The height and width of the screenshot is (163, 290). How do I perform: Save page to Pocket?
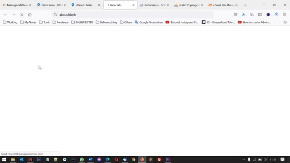click(x=236, y=14)
